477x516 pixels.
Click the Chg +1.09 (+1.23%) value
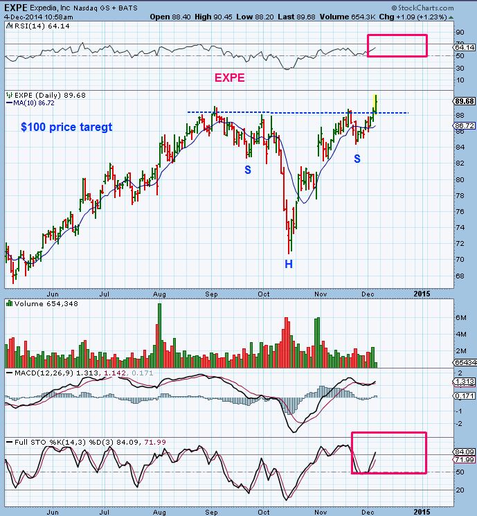tap(413, 17)
